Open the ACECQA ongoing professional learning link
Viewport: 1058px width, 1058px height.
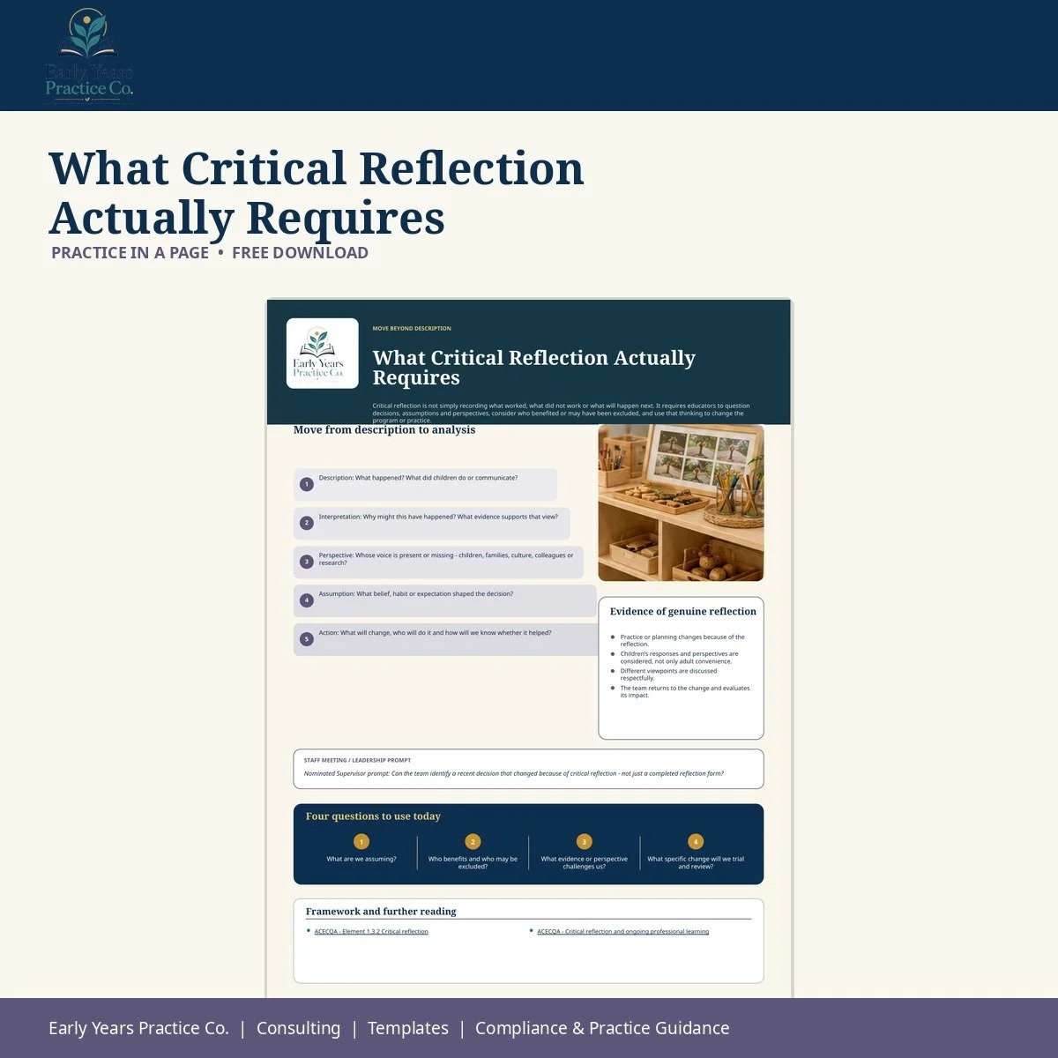pos(623,931)
